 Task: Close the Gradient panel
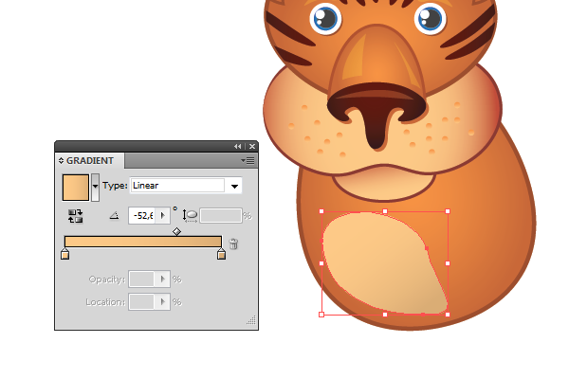(252, 147)
